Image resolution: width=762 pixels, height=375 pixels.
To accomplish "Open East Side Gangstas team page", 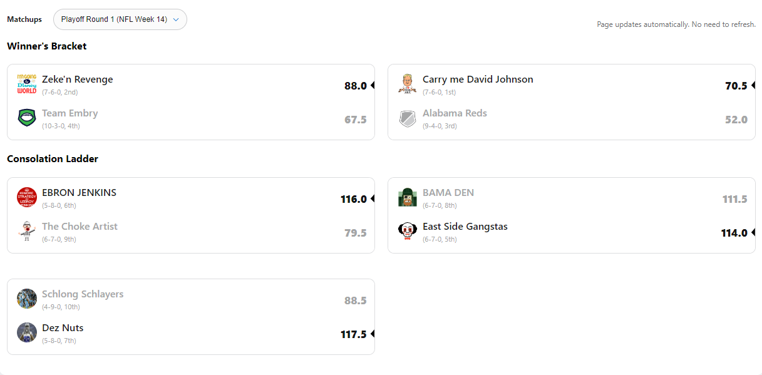I will [465, 227].
